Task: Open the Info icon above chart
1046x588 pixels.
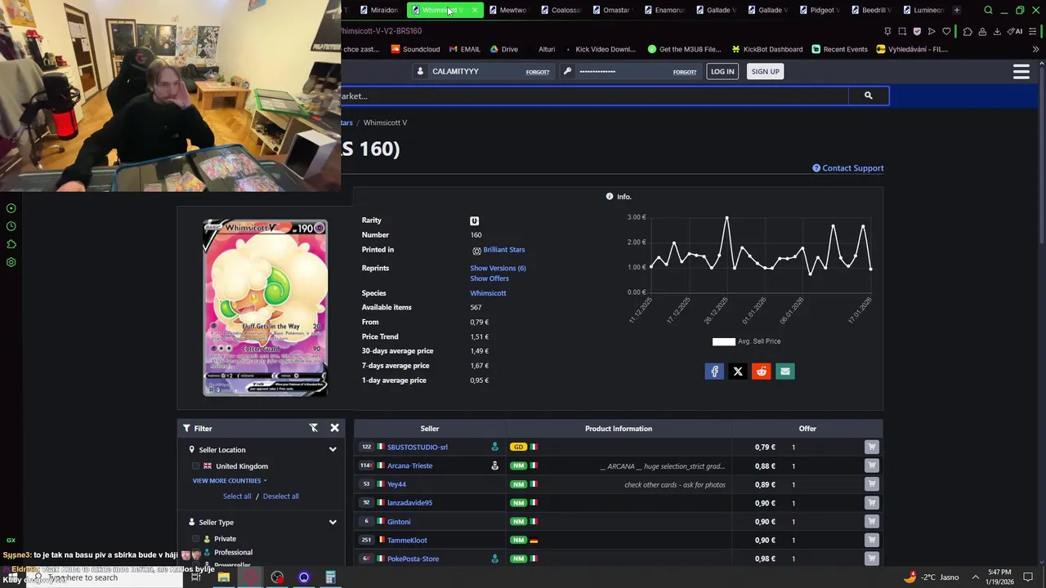Action: (610, 197)
